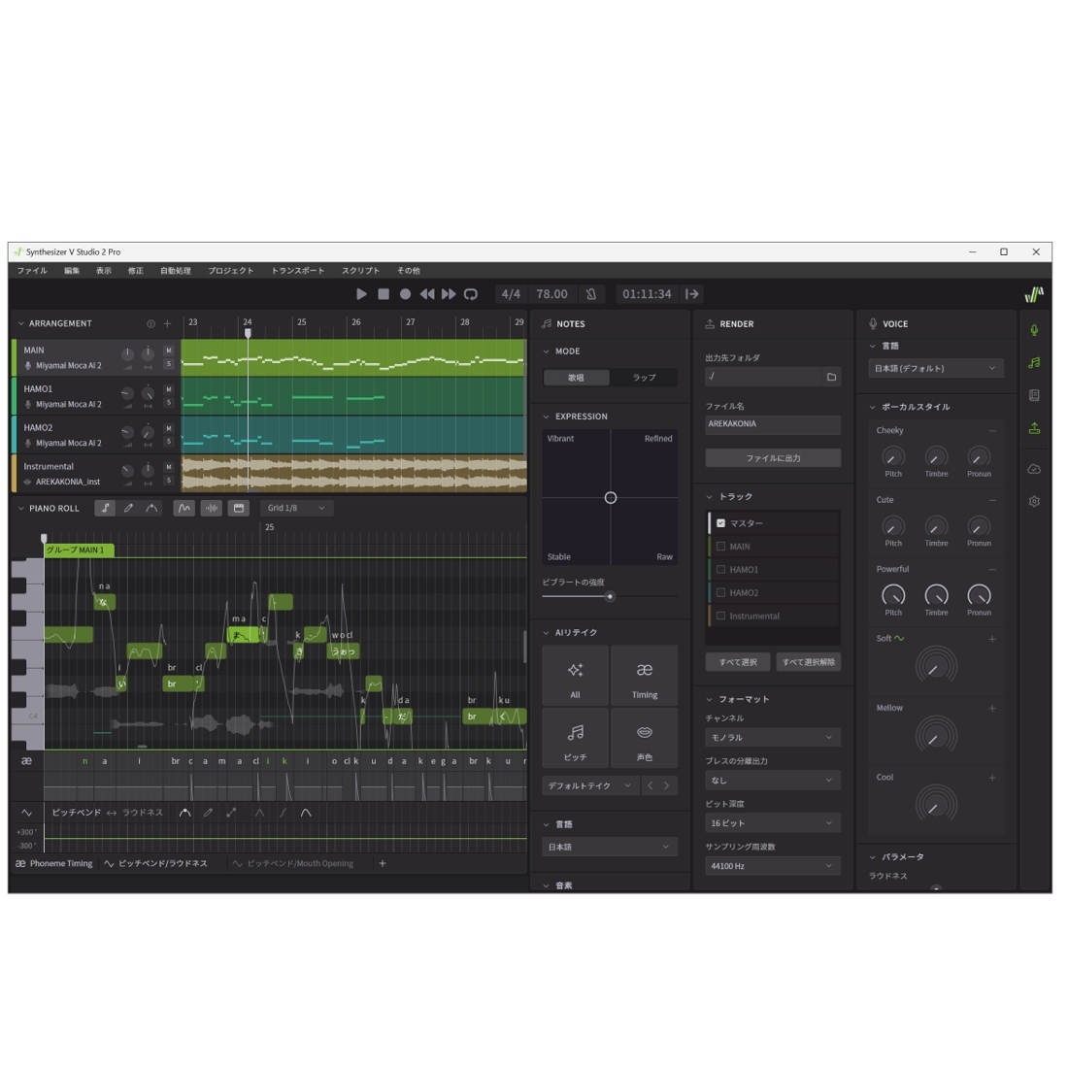Toggle pitch line display in Piano Roll
Image resolution: width=1068 pixels, height=1068 pixels.
(x=184, y=508)
